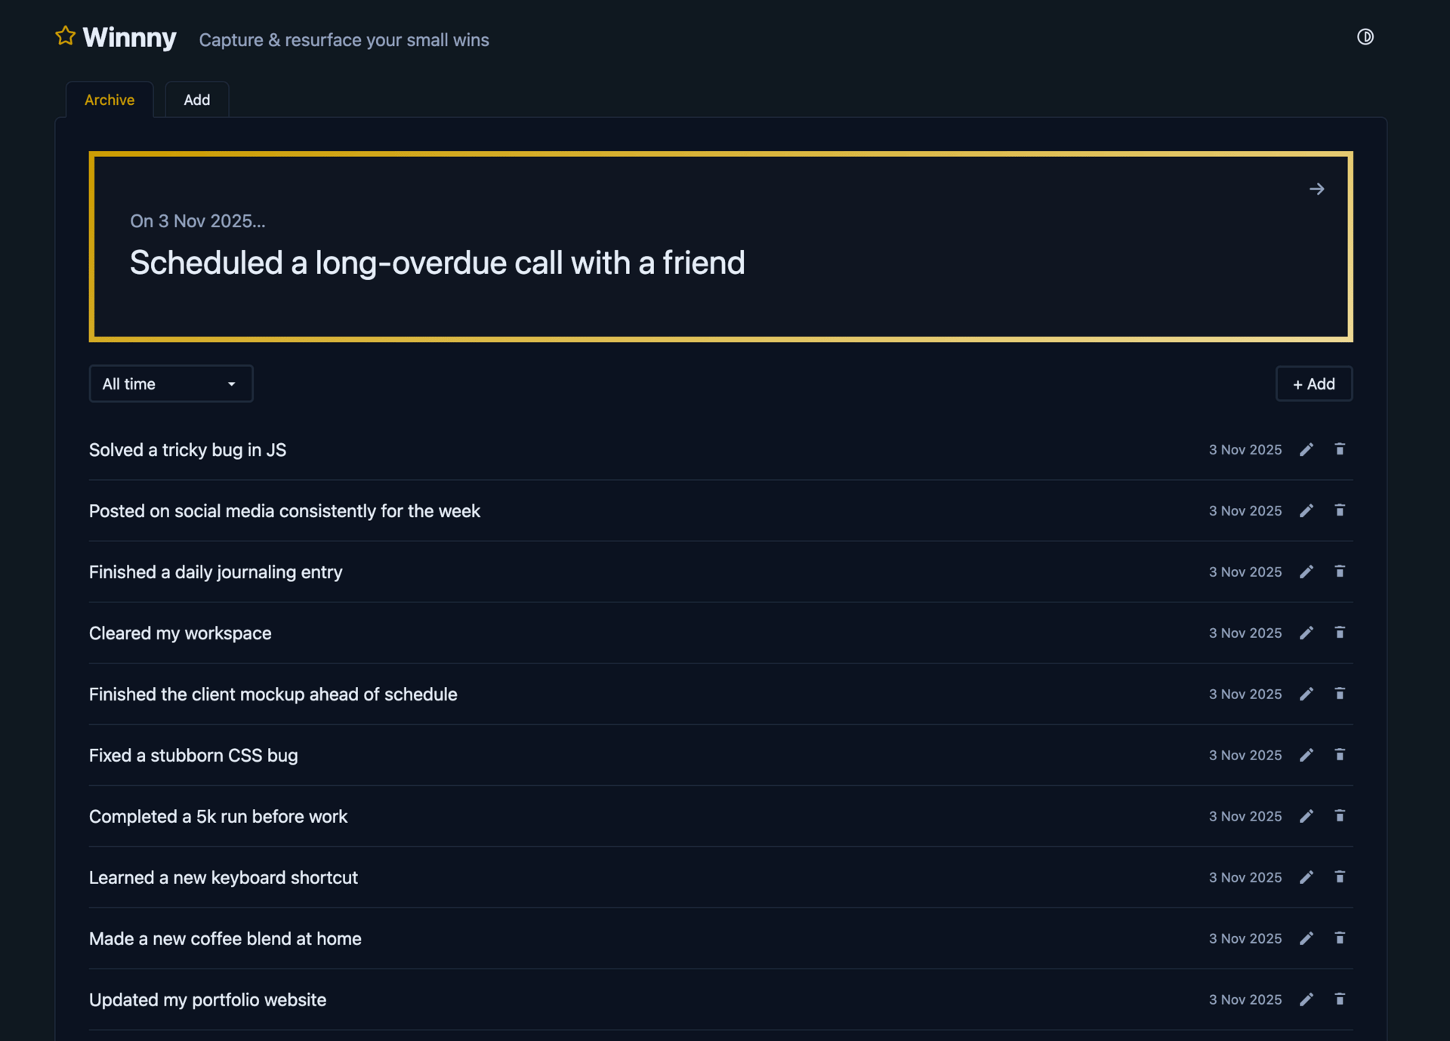This screenshot has height=1041, width=1450.
Task: Click the Winnny star logo icon
Action: [66, 36]
